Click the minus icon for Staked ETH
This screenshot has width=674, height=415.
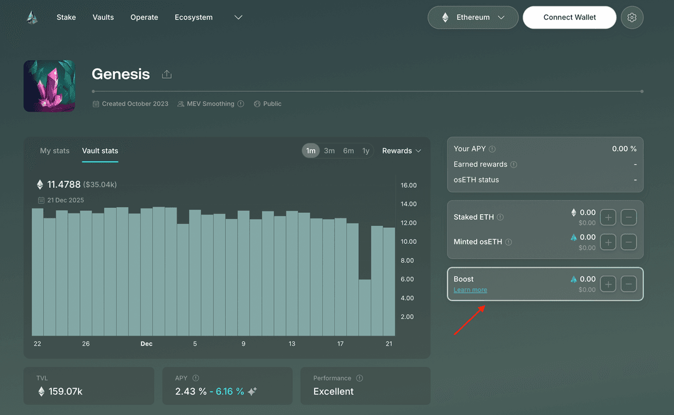[x=629, y=217]
